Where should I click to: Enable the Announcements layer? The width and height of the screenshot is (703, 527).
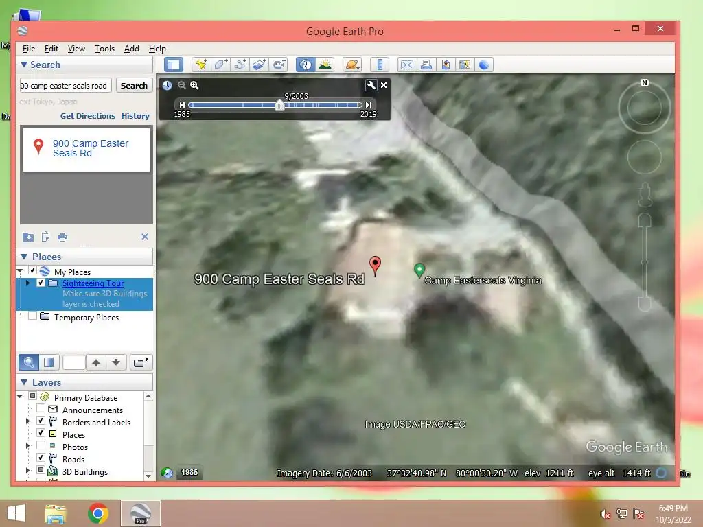pyautogui.click(x=41, y=408)
